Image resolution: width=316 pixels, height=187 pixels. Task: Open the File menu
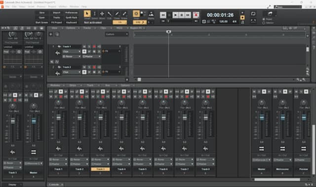pos(7,6)
